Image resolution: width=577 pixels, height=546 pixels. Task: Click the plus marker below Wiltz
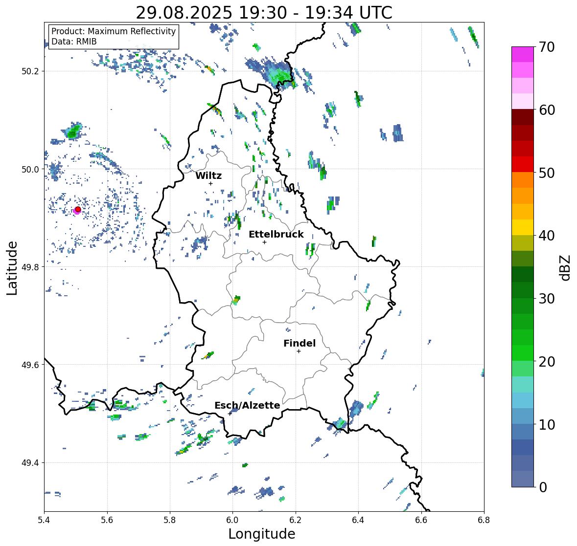click(210, 183)
